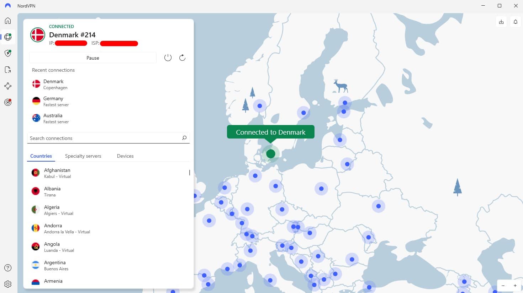523x293 pixels.
Task: Click the CONNECTED status text
Action: 62,26
